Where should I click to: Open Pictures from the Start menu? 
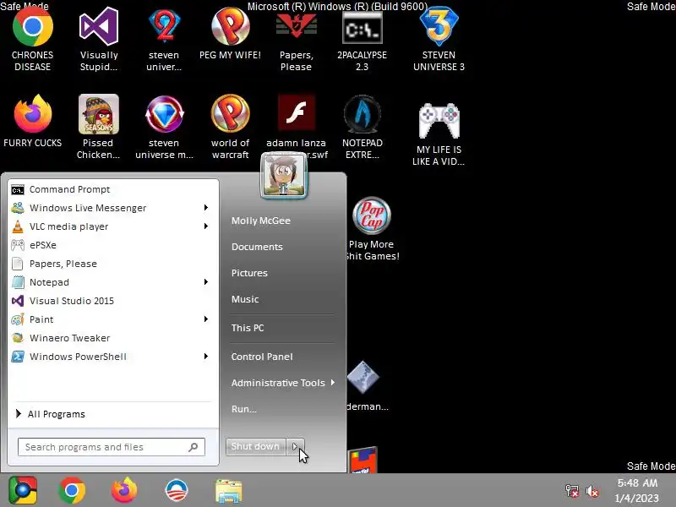click(249, 273)
